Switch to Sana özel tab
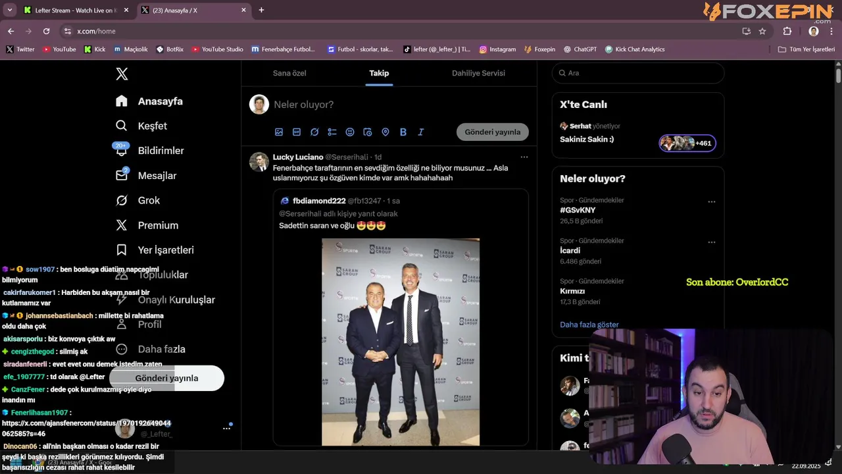842x474 pixels. [x=289, y=73]
